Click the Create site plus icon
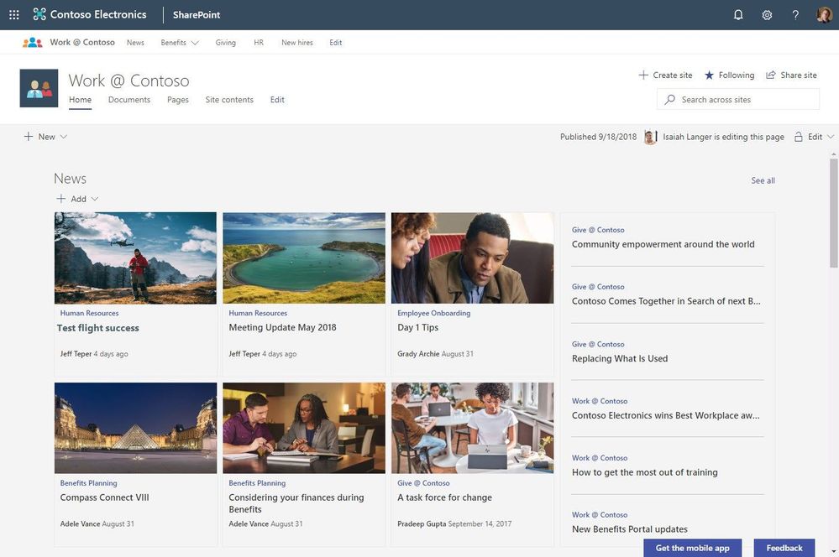The width and height of the screenshot is (839, 557). [x=643, y=75]
